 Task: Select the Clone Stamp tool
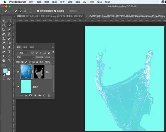click(4, 39)
